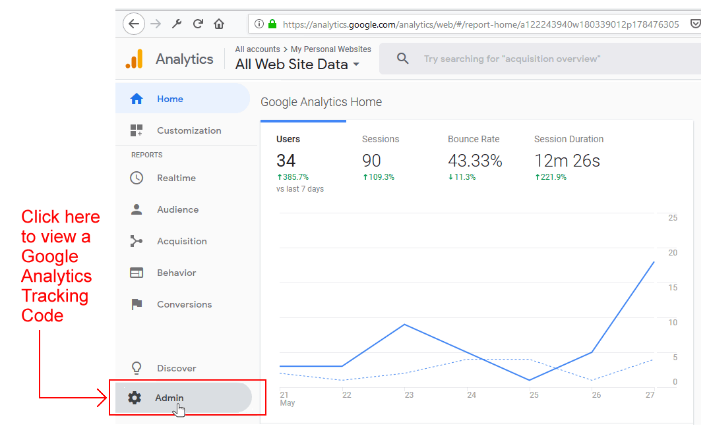Select the Sessions metric tab
The width and height of the screenshot is (707, 432).
381,140
